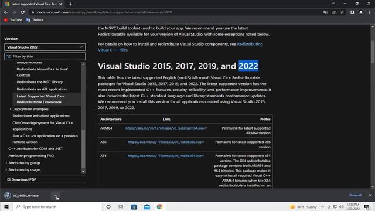Open Mail taskbar icon

147,207
